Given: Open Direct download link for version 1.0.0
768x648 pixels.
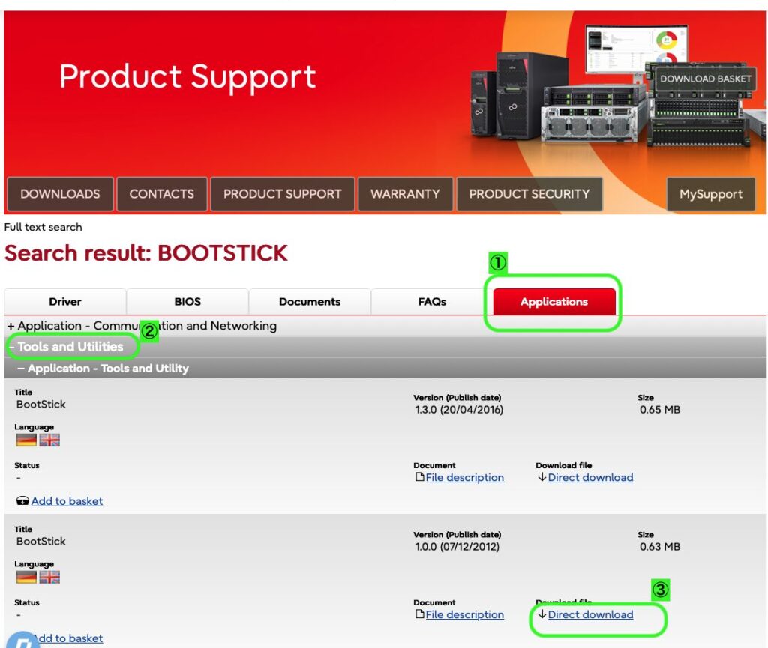Looking at the screenshot, I should [590, 614].
